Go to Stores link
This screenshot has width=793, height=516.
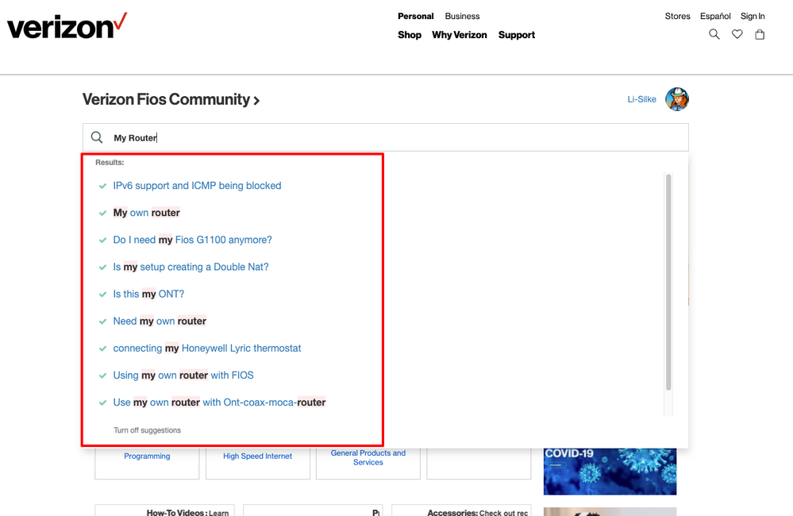pos(677,16)
